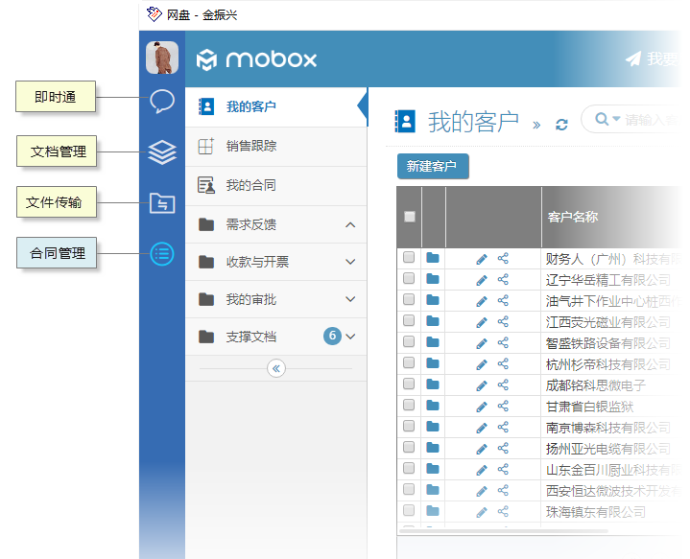Viewport: 690px width, 559px height.
Task: Open file transfer folder icon
Action: (162, 202)
